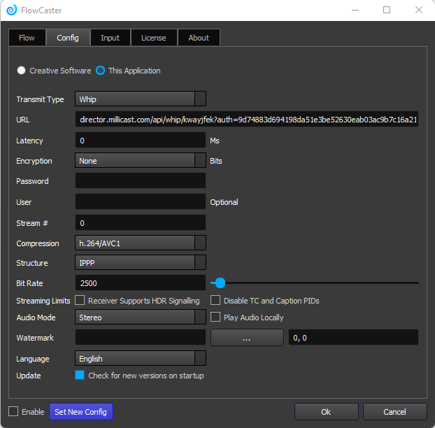435x428 pixels.
Task: Tick Disable TC and Caption PIDs
Action: [x=216, y=301]
